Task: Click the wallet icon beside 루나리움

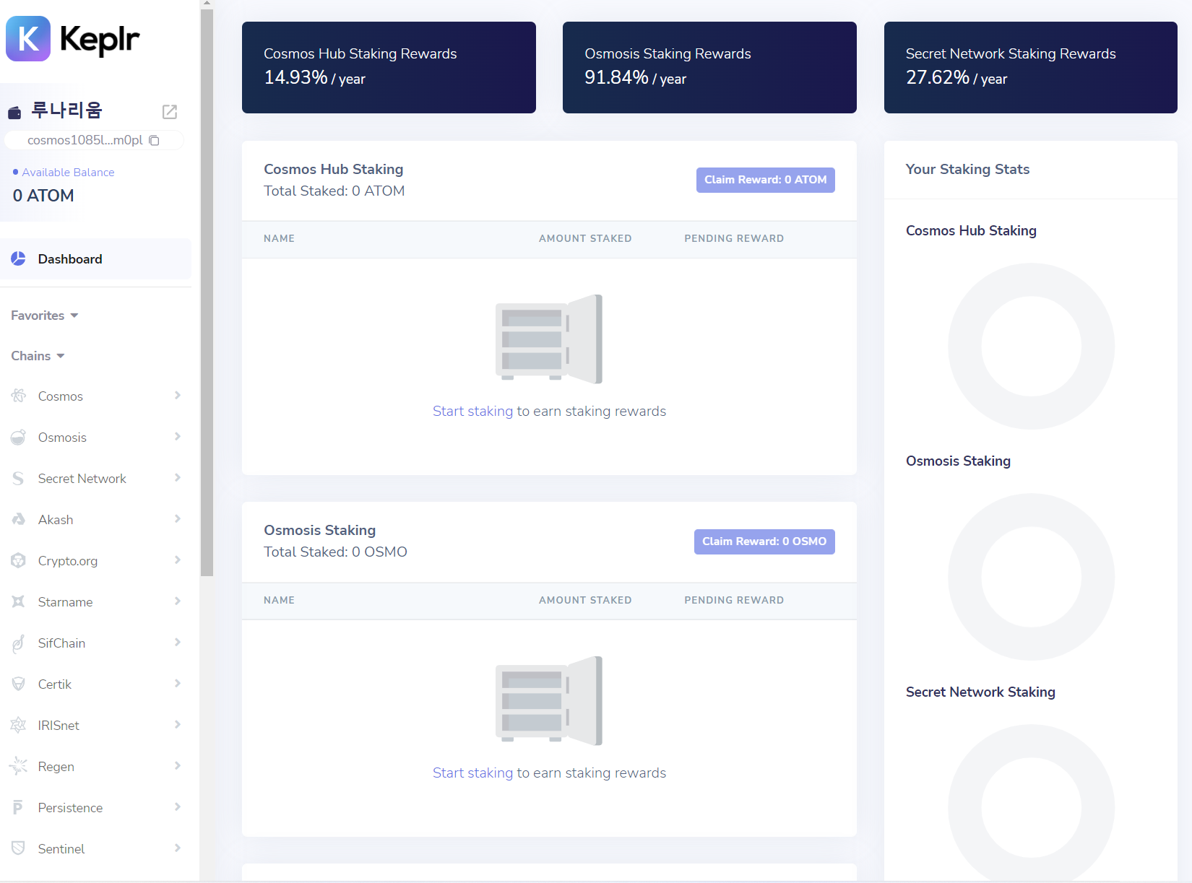Action: [14, 112]
